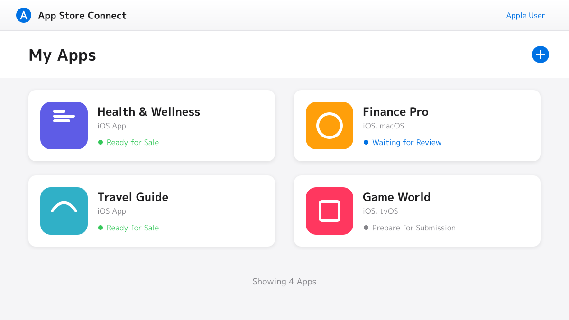Click the Waiting for Review status text
Viewport: 569px width, 320px height.
(407, 142)
